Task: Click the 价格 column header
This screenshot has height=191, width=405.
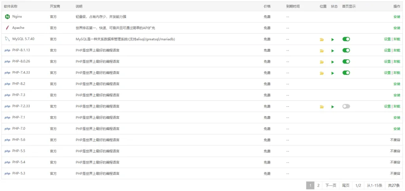Action: pyautogui.click(x=267, y=6)
